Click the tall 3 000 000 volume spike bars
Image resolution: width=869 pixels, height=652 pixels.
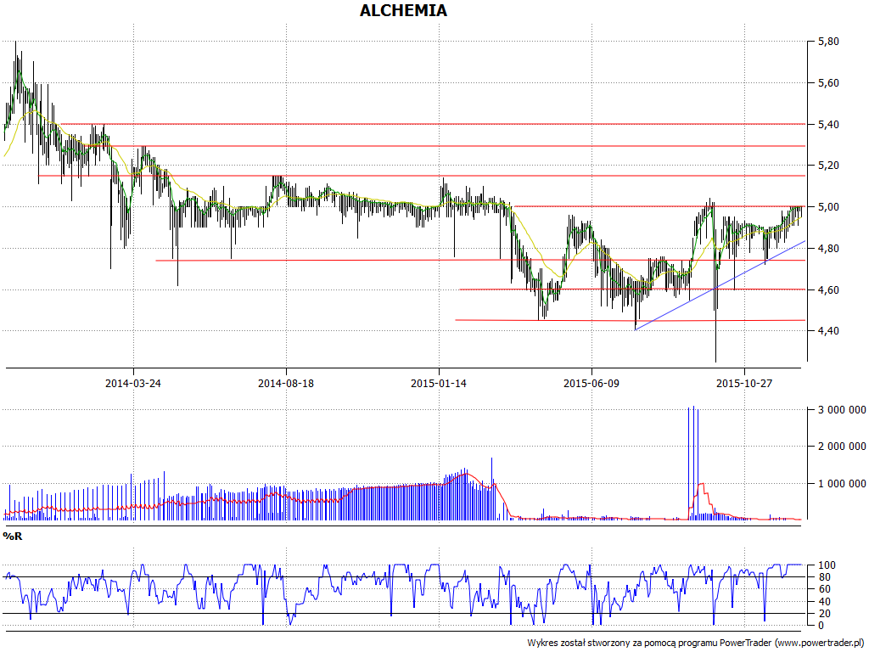(692, 463)
